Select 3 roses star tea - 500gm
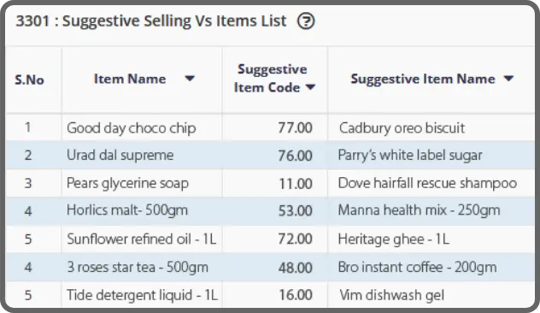Screen dimensions: 540x313 (x=138, y=267)
